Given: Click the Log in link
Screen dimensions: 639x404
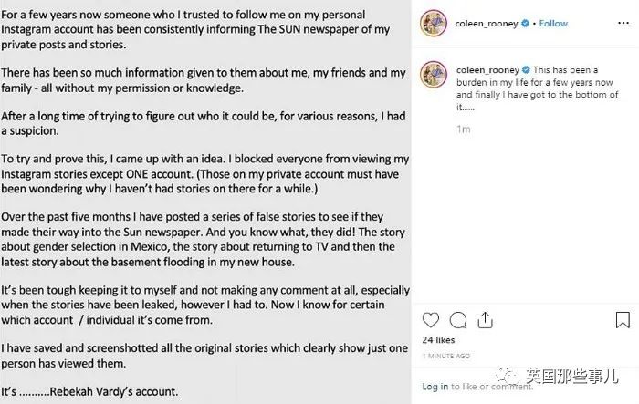Looking at the screenshot, I should coord(435,387).
